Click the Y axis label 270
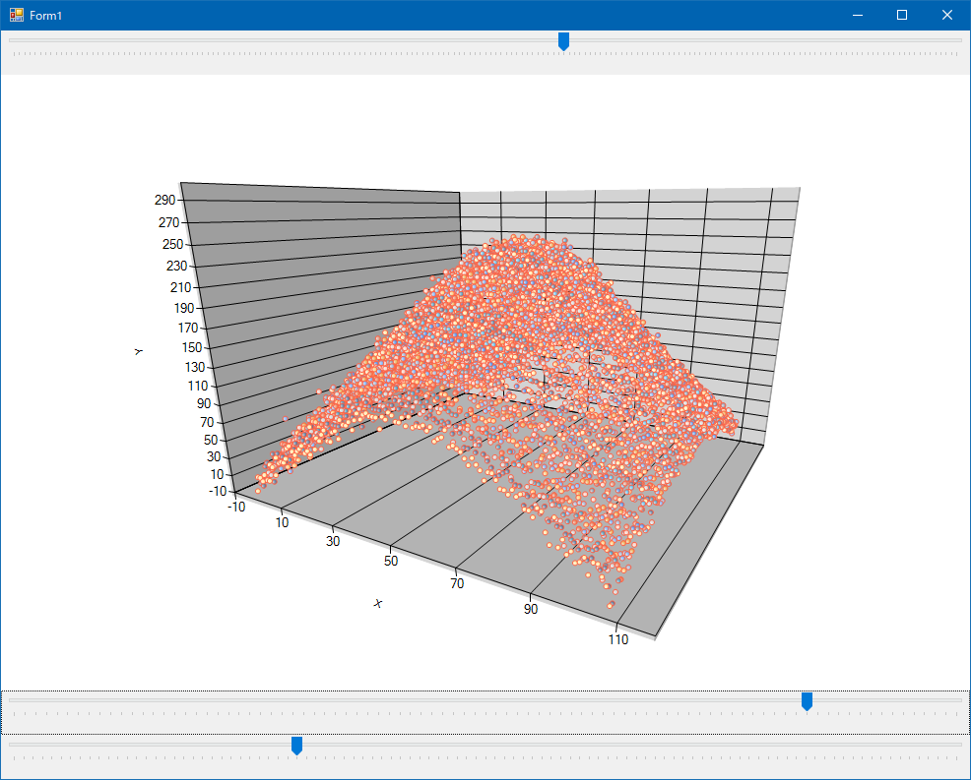971x780 pixels. 168,222
